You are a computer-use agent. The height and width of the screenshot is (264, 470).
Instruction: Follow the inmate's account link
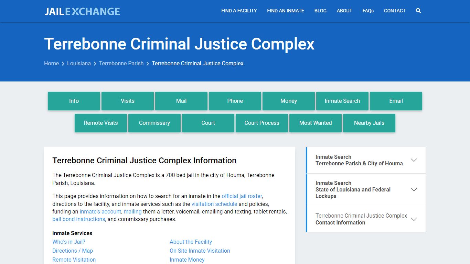point(100,211)
